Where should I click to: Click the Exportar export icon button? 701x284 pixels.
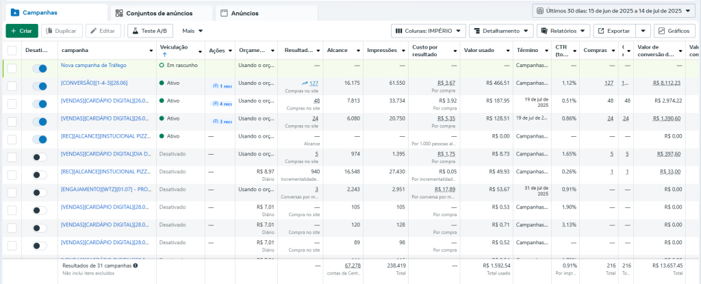point(614,31)
